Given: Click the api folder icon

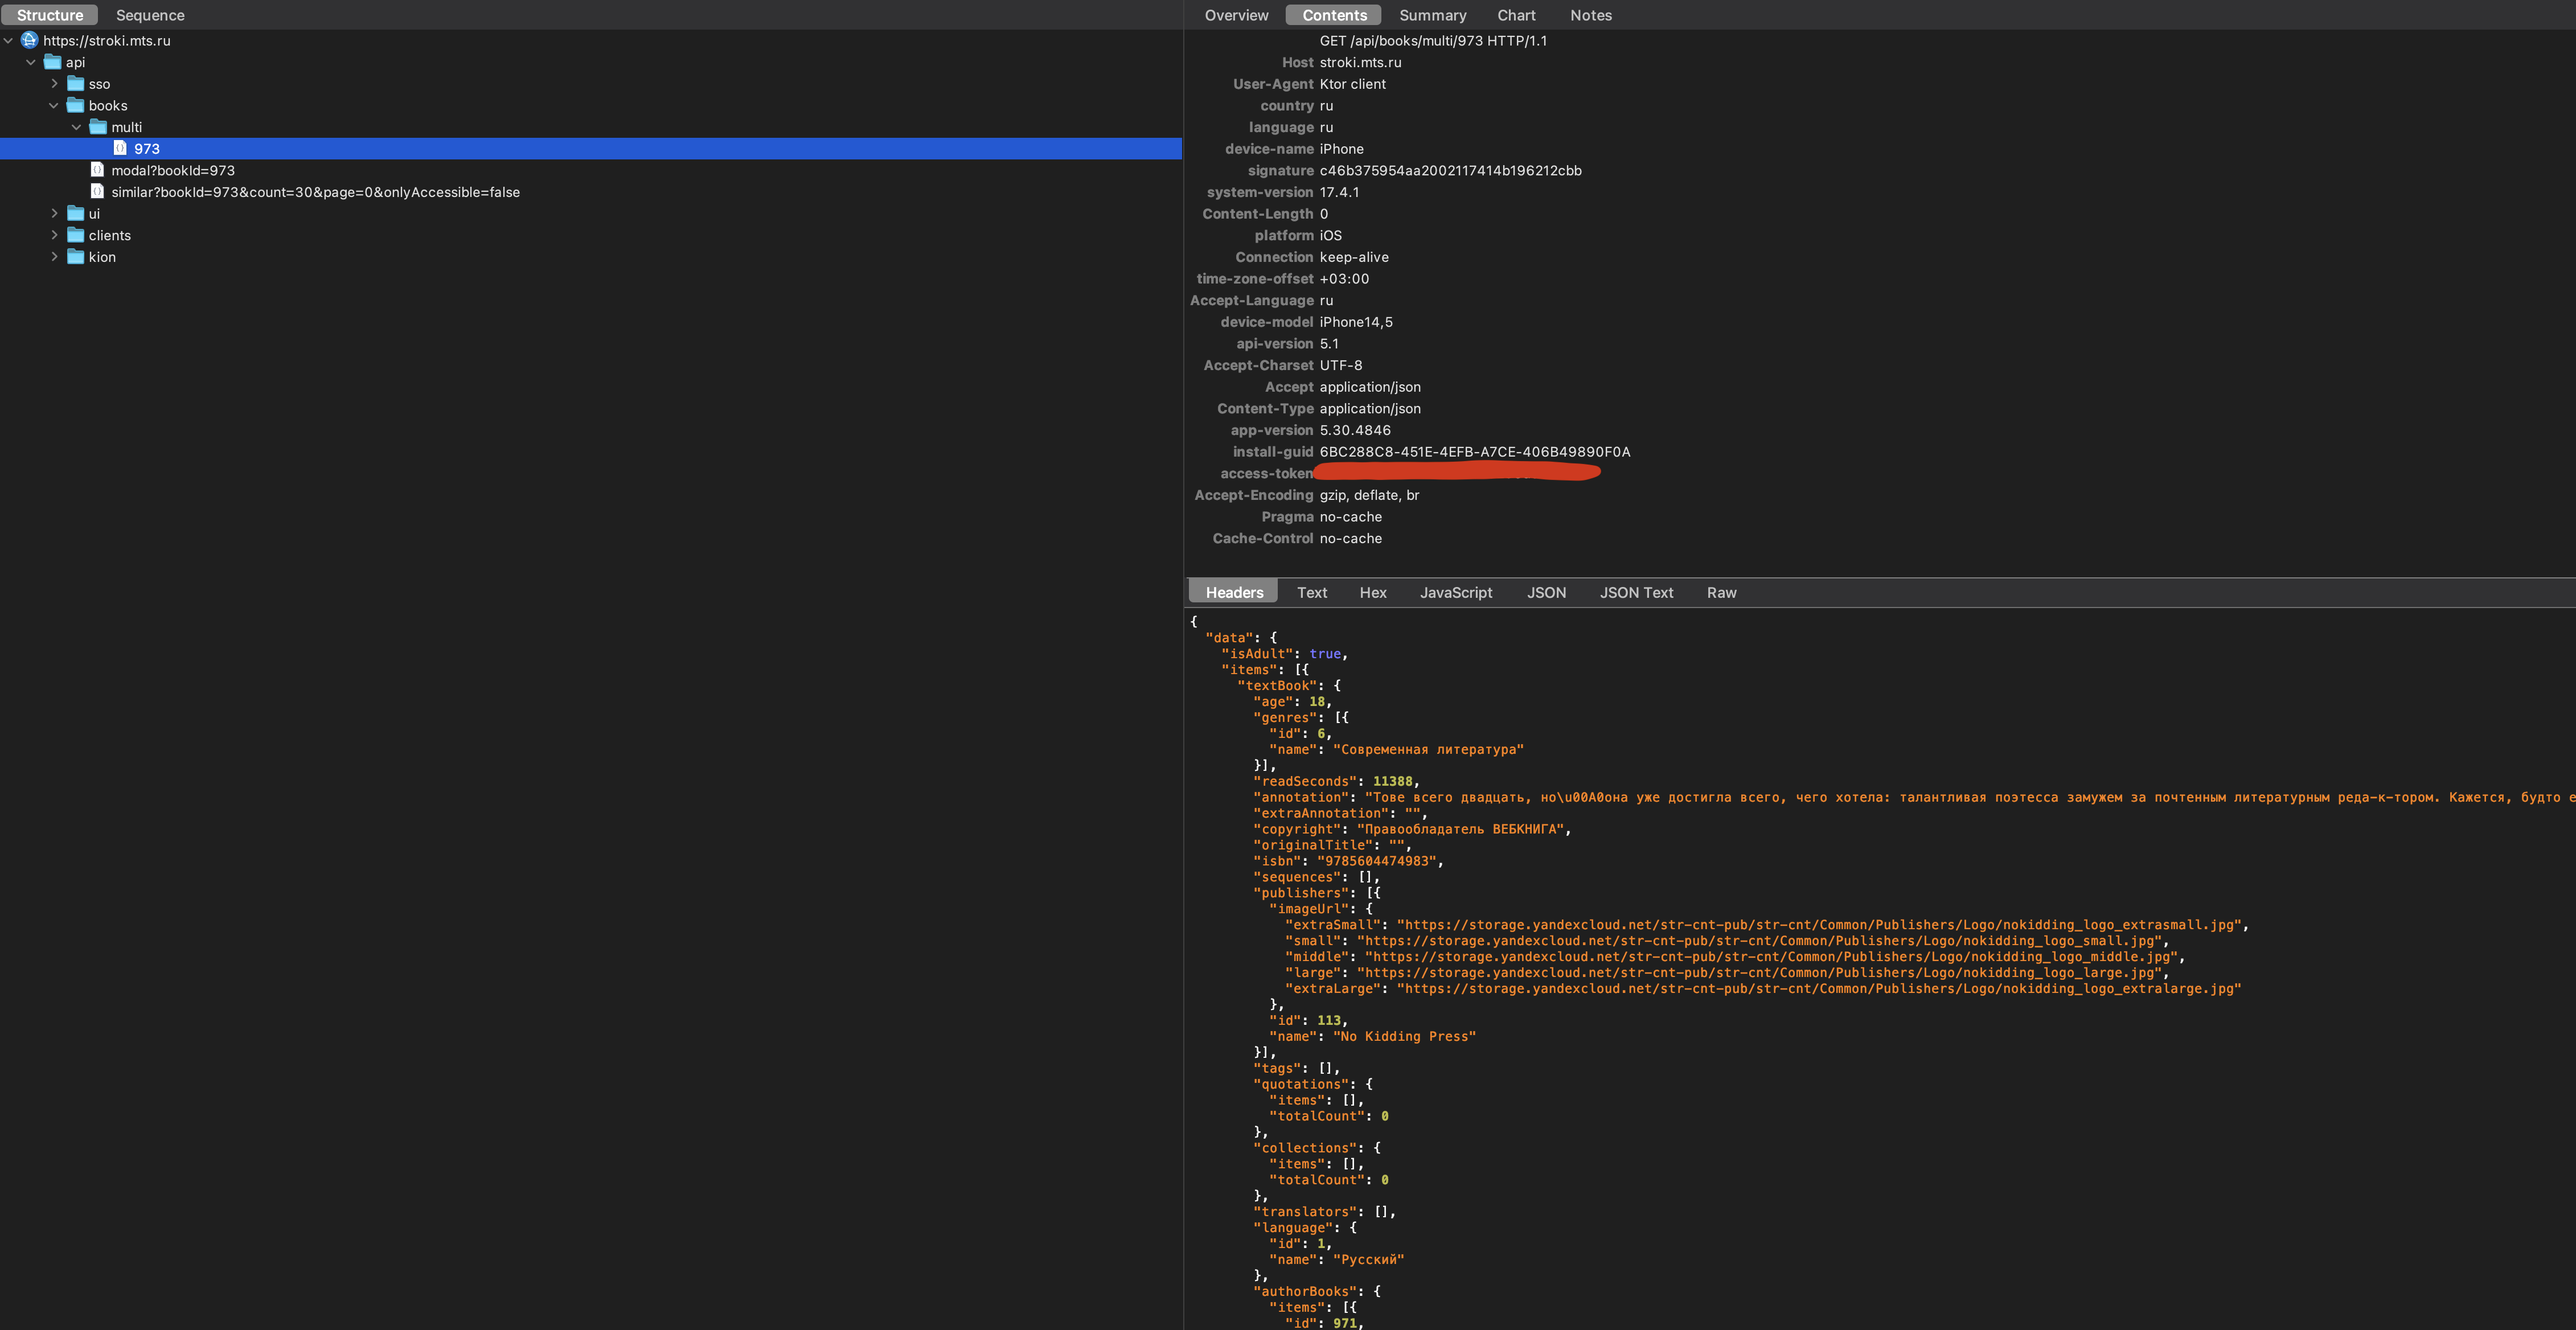Looking at the screenshot, I should point(53,62).
